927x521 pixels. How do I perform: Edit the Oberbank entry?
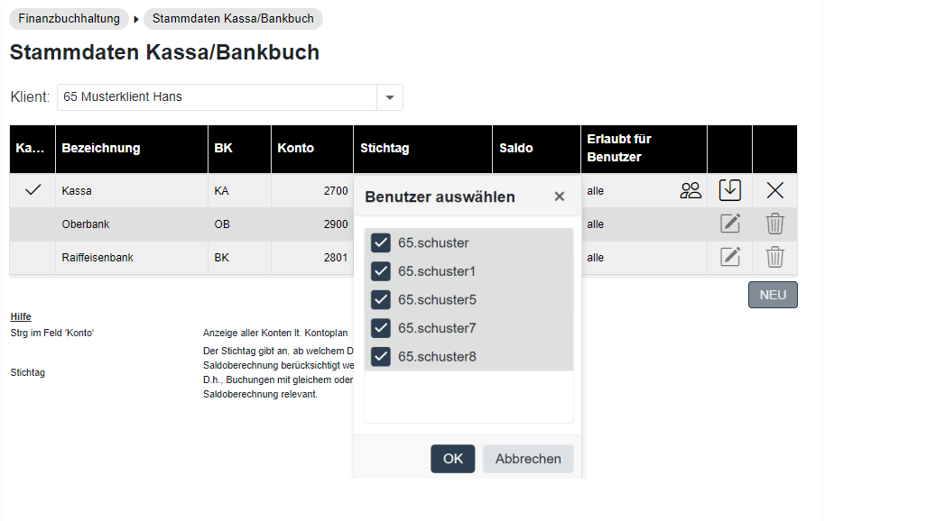(x=729, y=224)
